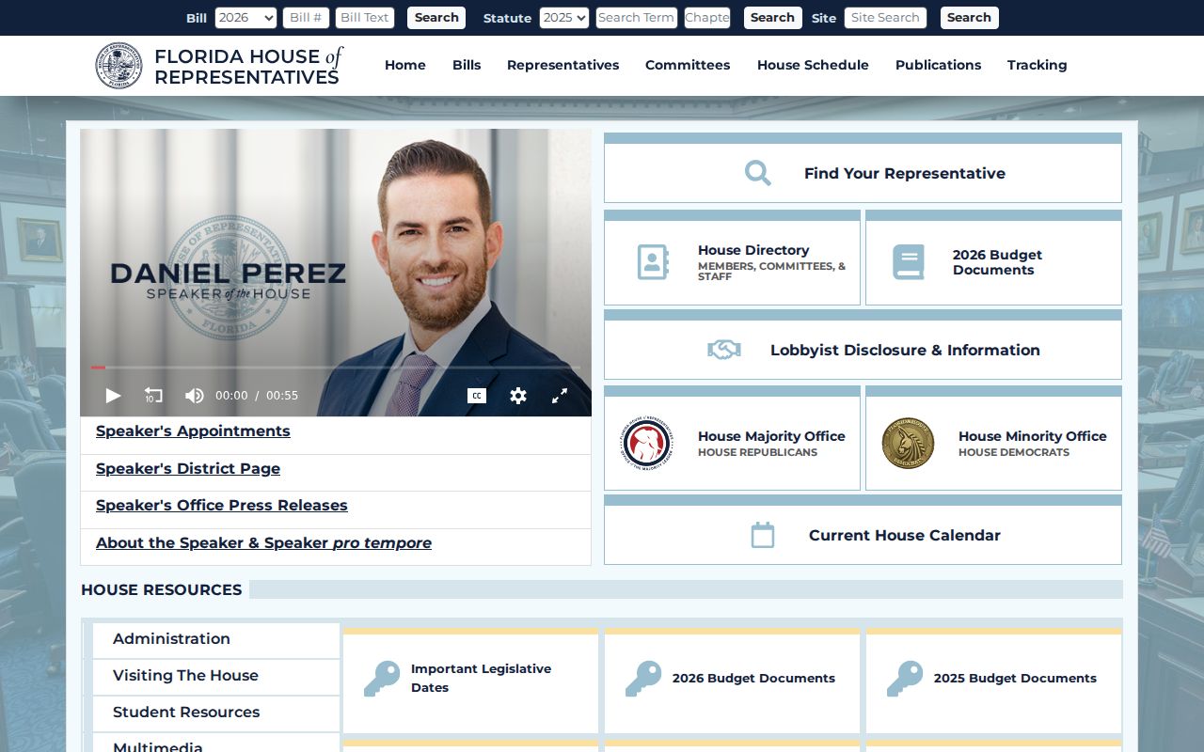Focus the Bill # input field
1204x752 pixels.
[307, 18]
